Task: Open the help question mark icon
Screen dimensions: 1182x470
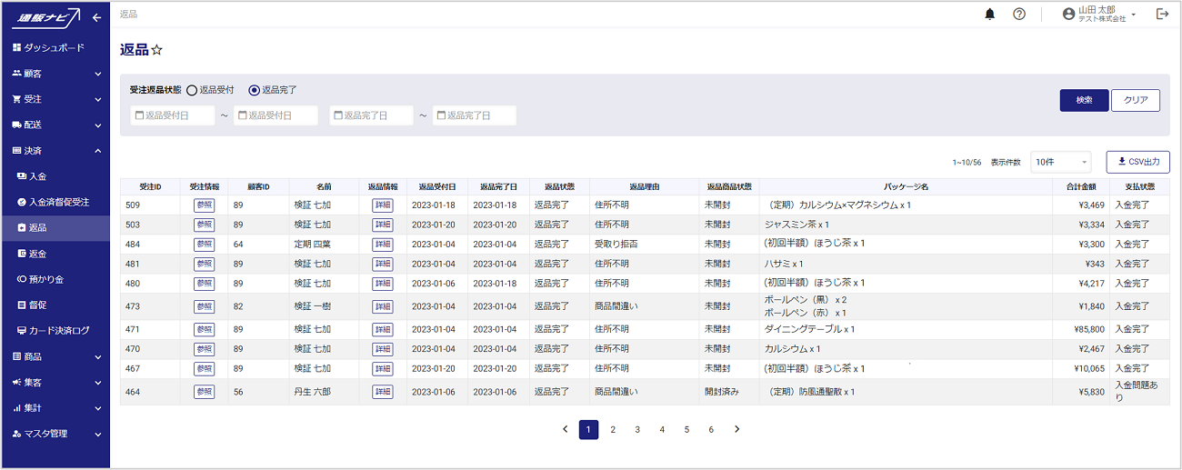Action: [x=1019, y=14]
